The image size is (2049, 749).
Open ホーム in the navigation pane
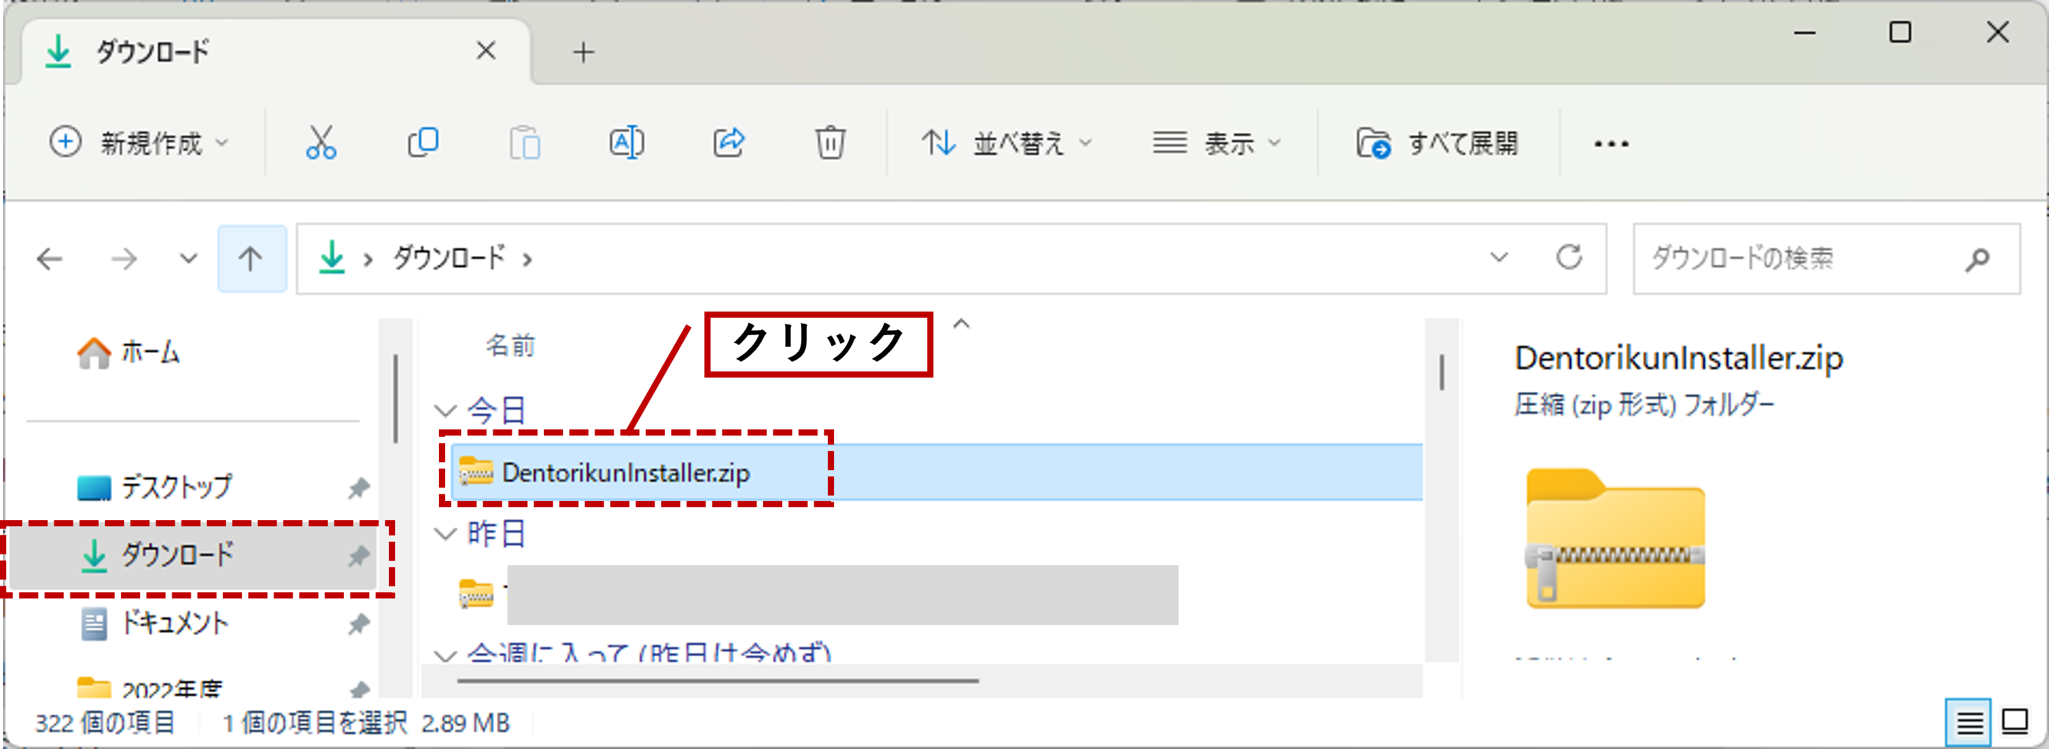pyautogui.click(x=129, y=352)
